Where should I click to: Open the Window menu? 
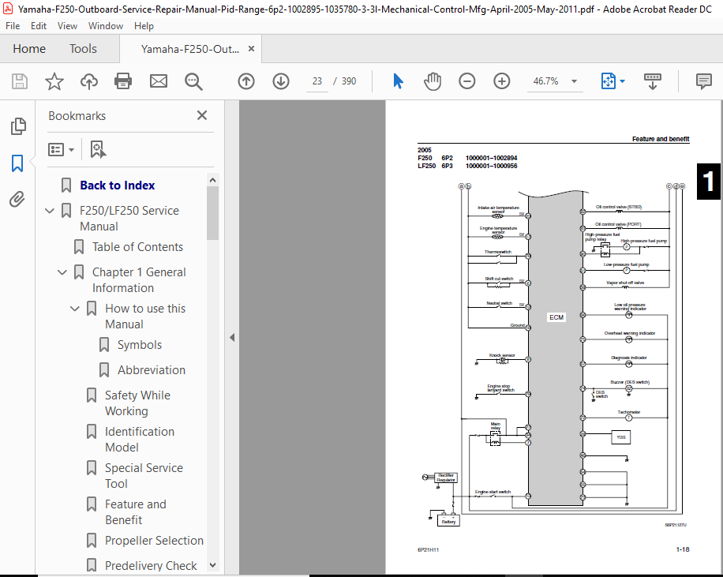click(106, 26)
